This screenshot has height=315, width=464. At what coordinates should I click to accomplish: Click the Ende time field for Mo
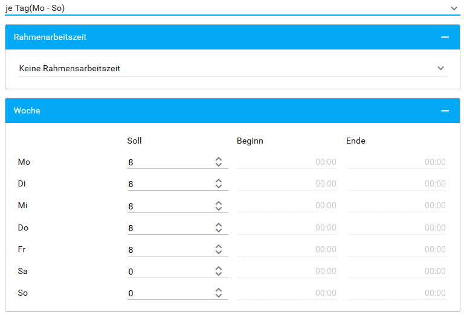[x=396, y=162]
